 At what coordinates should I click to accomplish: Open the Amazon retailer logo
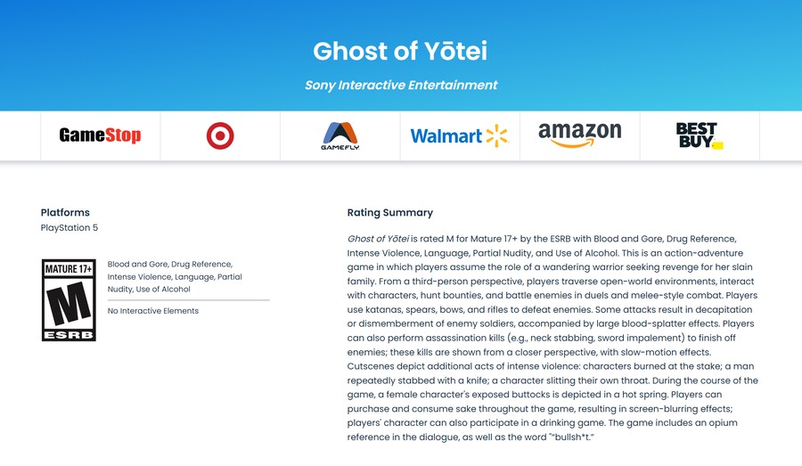(579, 135)
